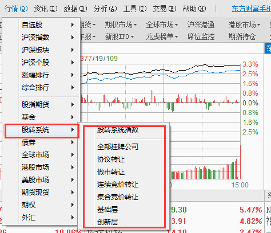Open the 新股IPO dropdown
Image resolution: width=271 pixels, height=233 pixels.
(119, 36)
